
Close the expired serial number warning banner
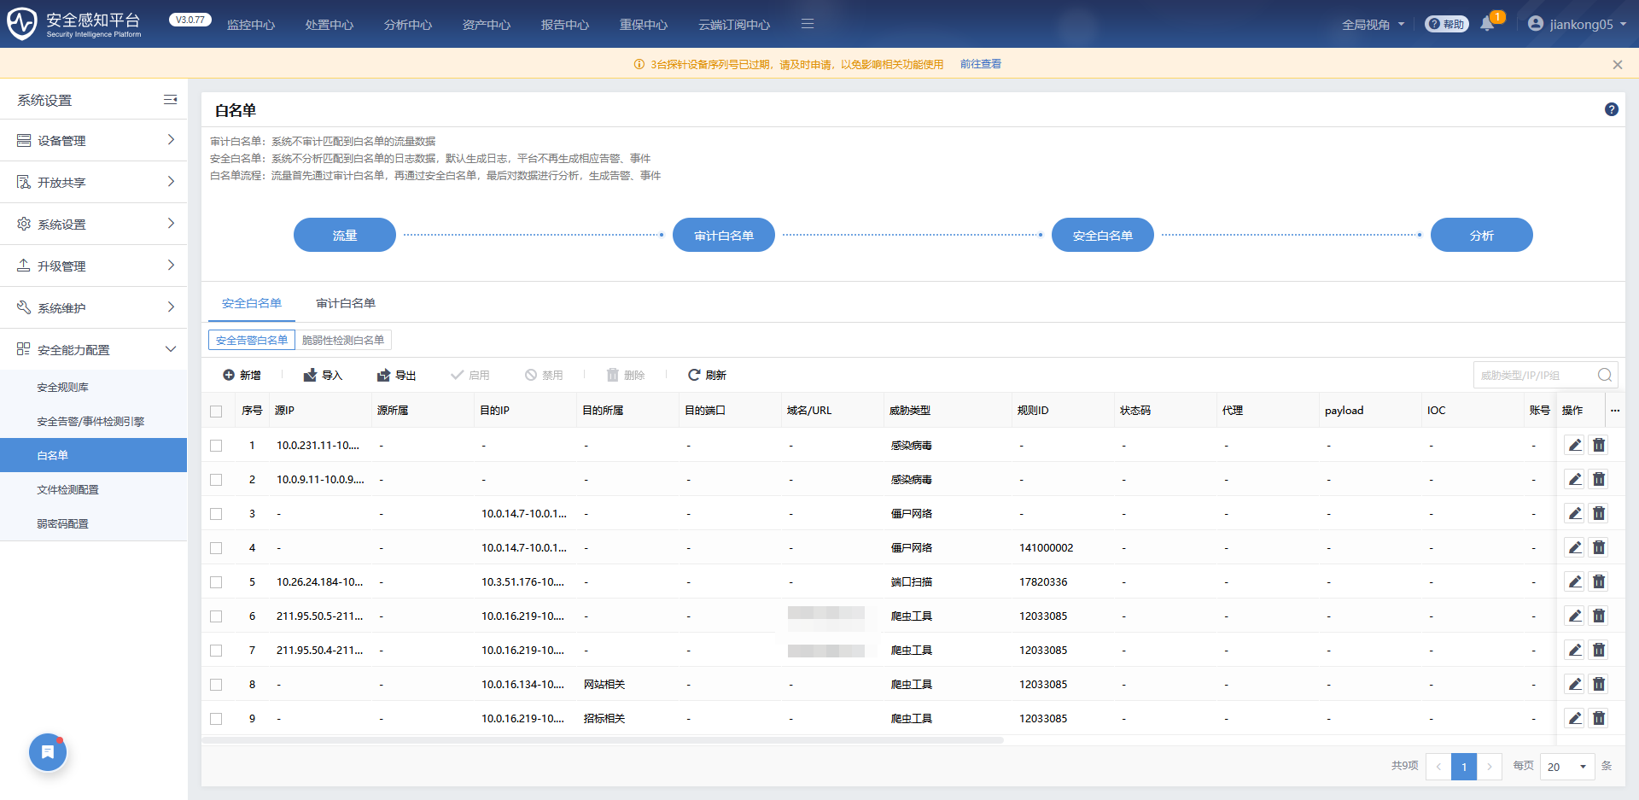click(1618, 65)
